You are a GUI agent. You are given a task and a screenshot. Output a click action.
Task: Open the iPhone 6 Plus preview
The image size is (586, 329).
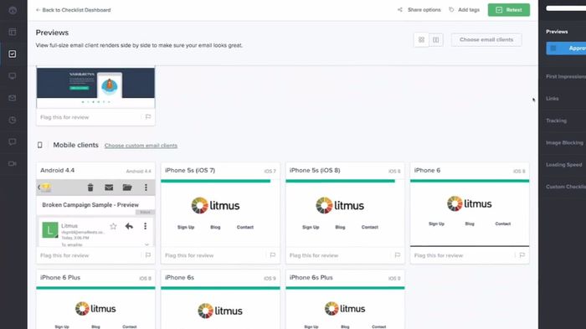pos(95,308)
